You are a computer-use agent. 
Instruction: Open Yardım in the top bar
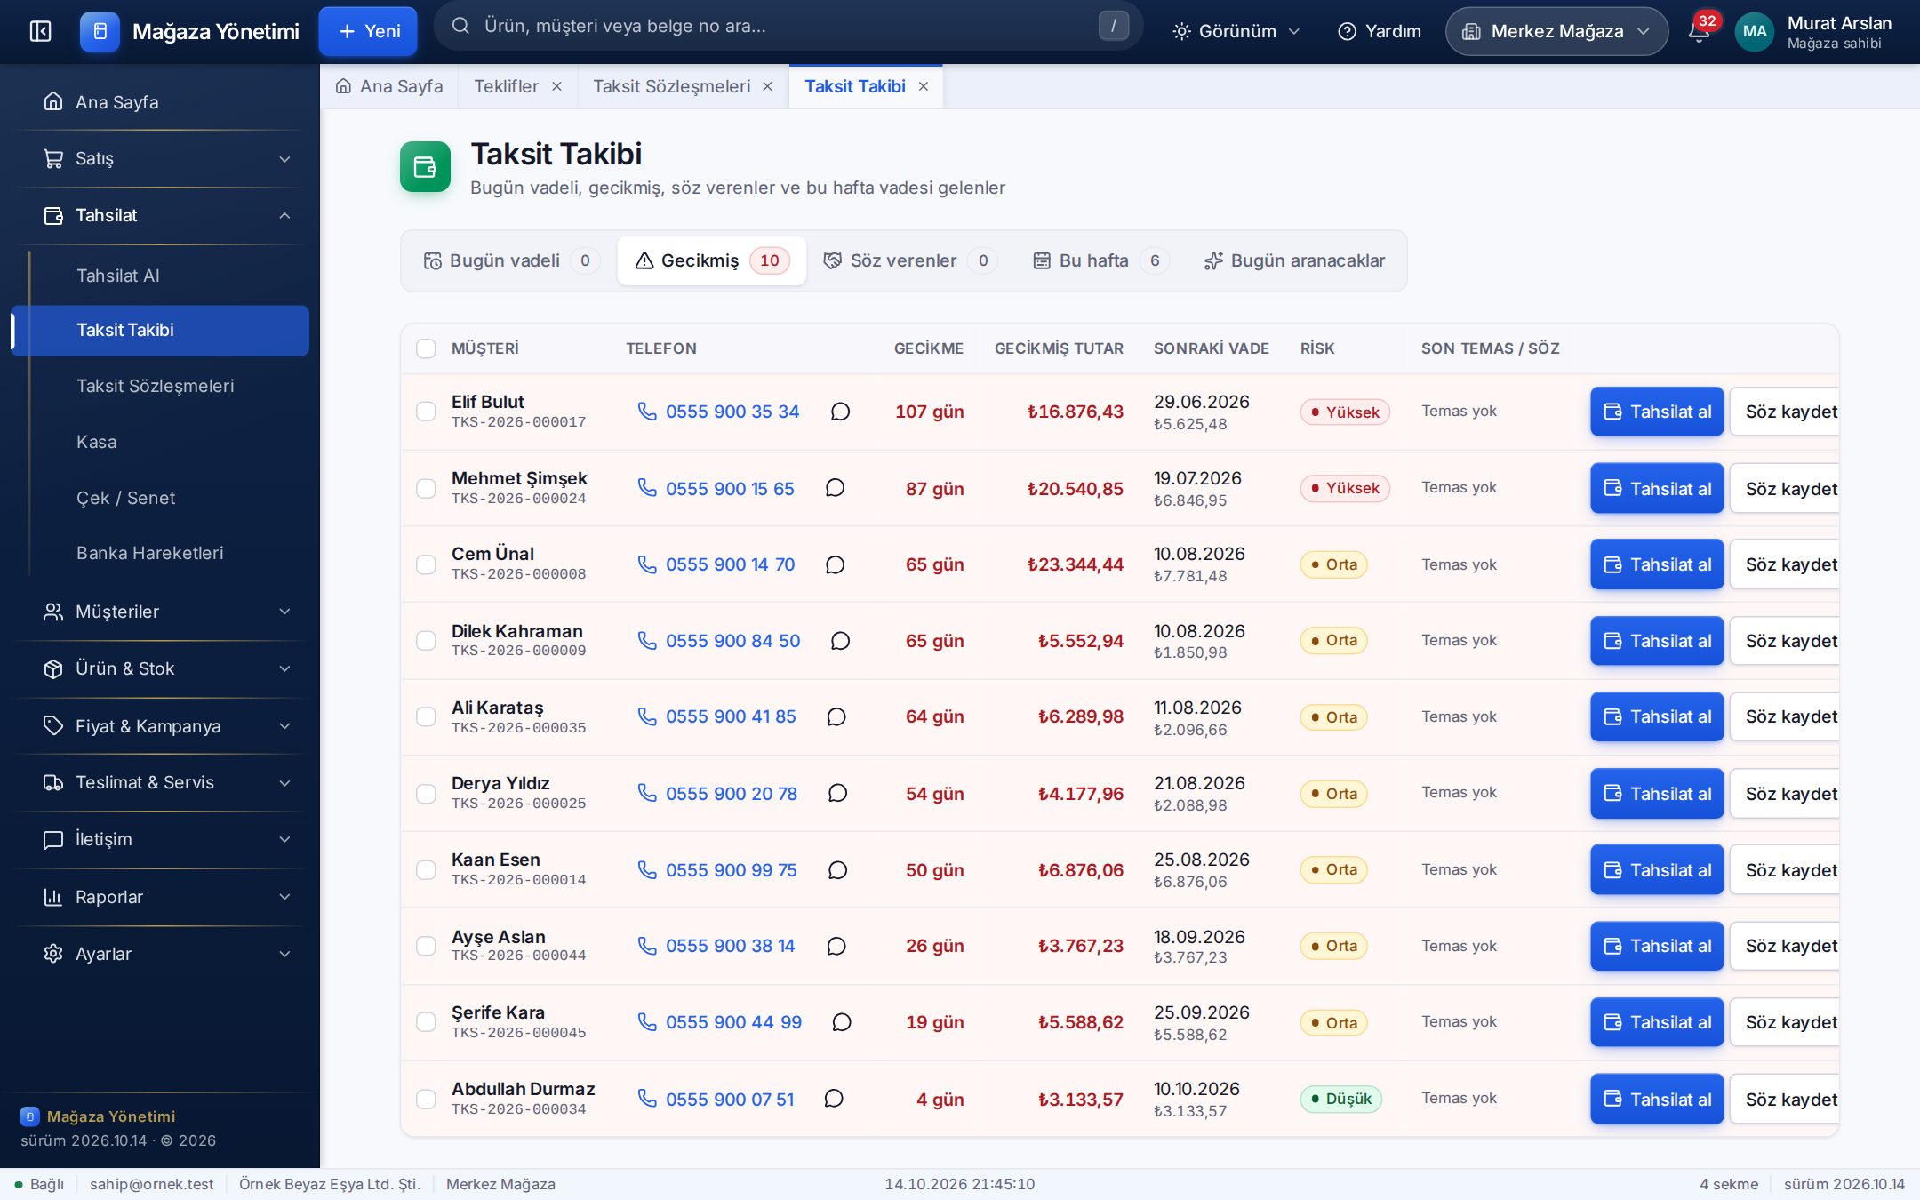(1380, 31)
